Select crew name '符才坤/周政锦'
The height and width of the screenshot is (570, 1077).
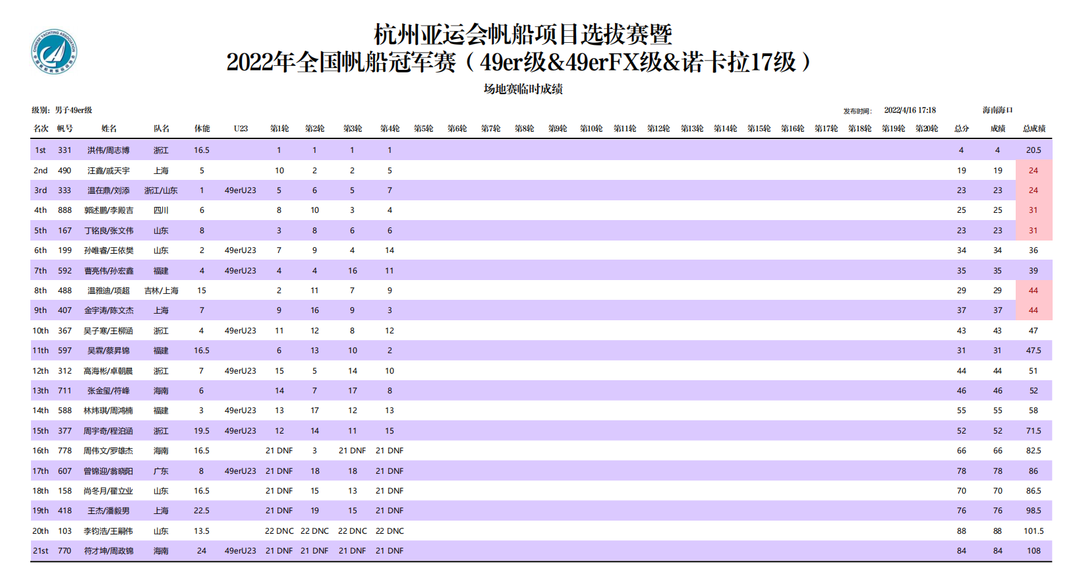coord(109,551)
